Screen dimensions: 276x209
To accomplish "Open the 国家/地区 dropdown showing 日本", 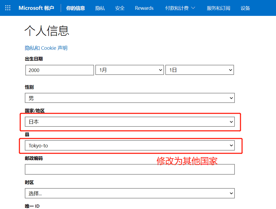I will (130, 122).
